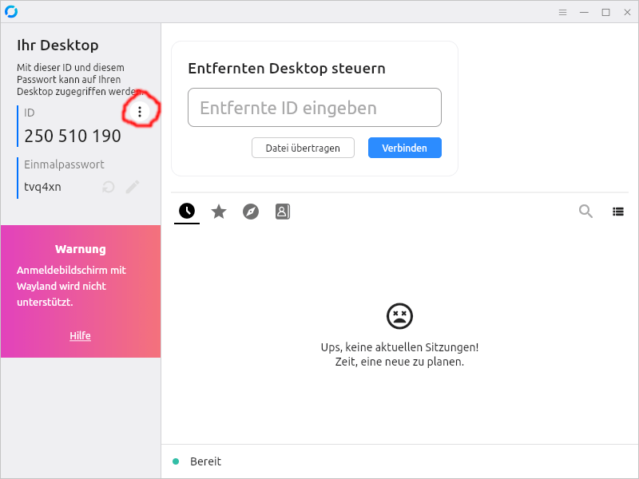Select the ID number 250 510 190
The height and width of the screenshot is (479, 639).
coord(73,136)
